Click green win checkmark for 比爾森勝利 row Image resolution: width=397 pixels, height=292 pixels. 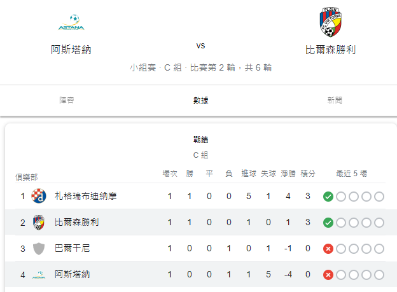pyautogui.click(x=328, y=223)
